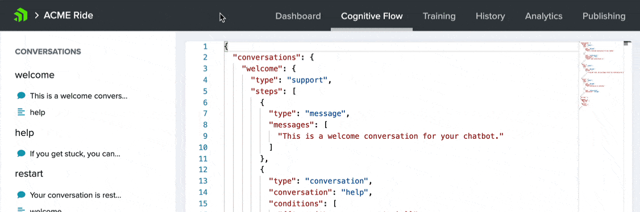Click line number 1 in the editor gutter
Image resolution: width=640 pixels, height=212 pixels.
tap(205, 46)
